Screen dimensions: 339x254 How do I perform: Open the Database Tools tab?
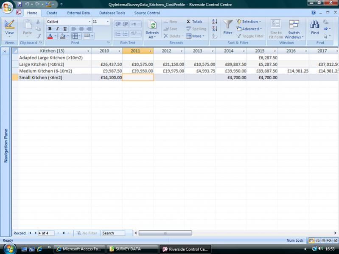click(112, 13)
